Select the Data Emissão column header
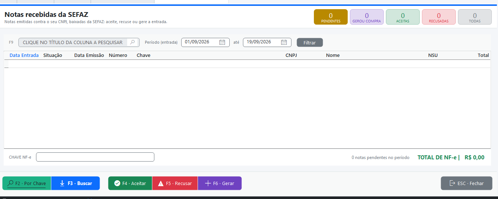 [89, 55]
